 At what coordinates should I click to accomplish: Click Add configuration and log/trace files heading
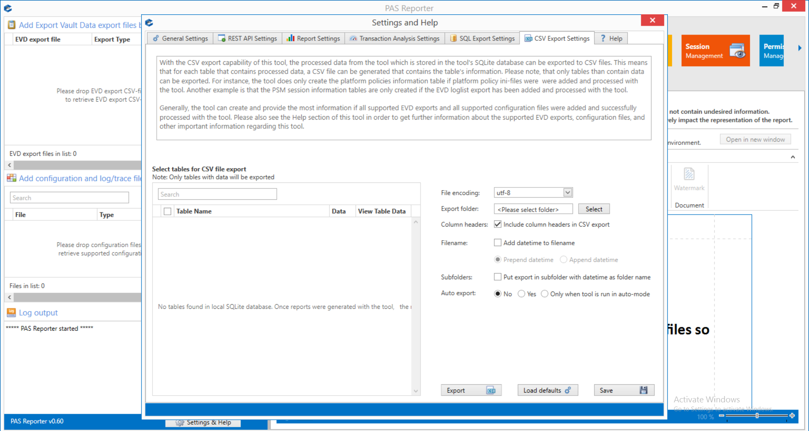tap(80, 179)
